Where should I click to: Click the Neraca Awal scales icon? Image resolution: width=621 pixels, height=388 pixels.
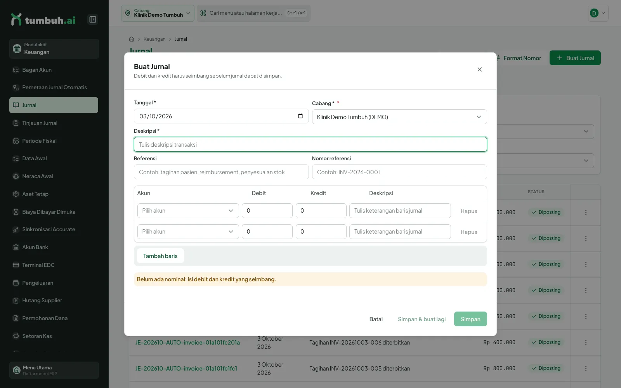click(x=16, y=176)
